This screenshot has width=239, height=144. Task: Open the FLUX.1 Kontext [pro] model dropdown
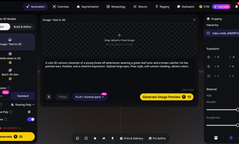point(89,97)
